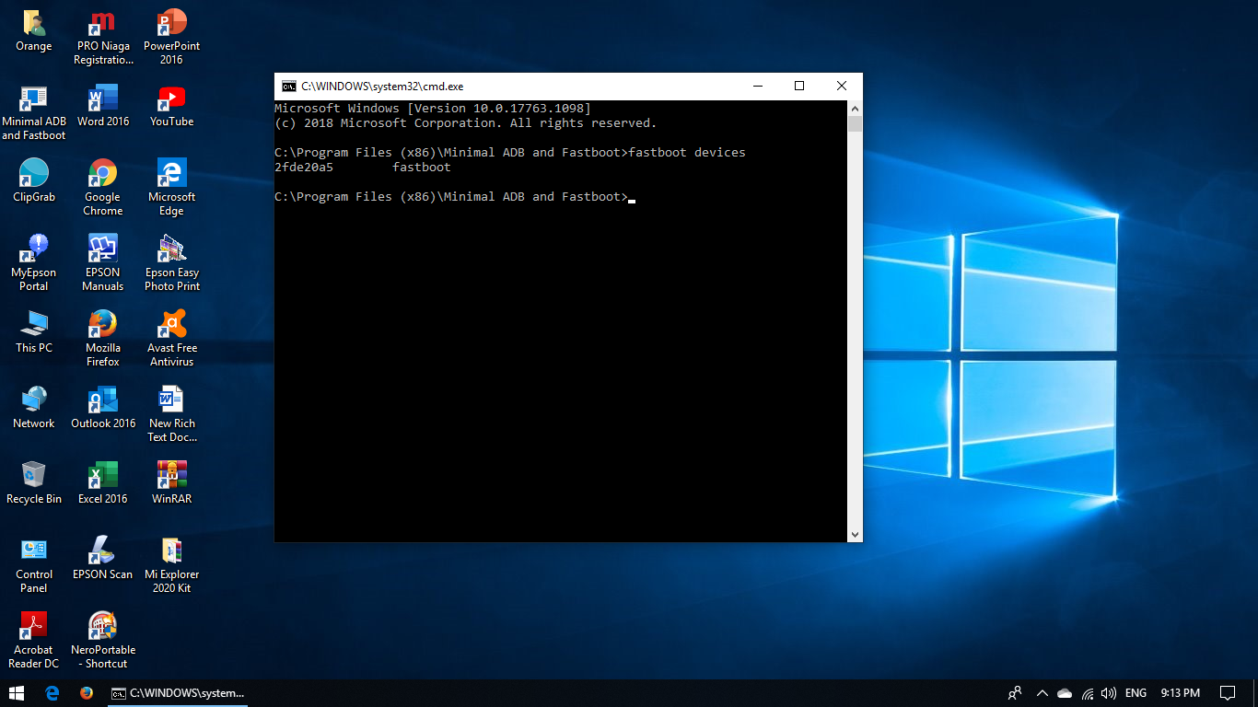Select Minimal ADB and Fastboot shortcut
This screenshot has width=1258, height=707.
[x=34, y=113]
